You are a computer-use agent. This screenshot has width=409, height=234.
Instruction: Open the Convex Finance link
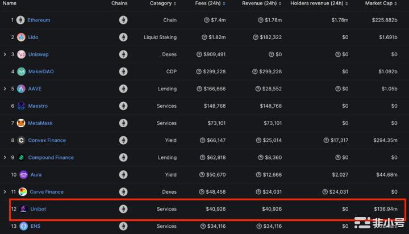point(47,140)
